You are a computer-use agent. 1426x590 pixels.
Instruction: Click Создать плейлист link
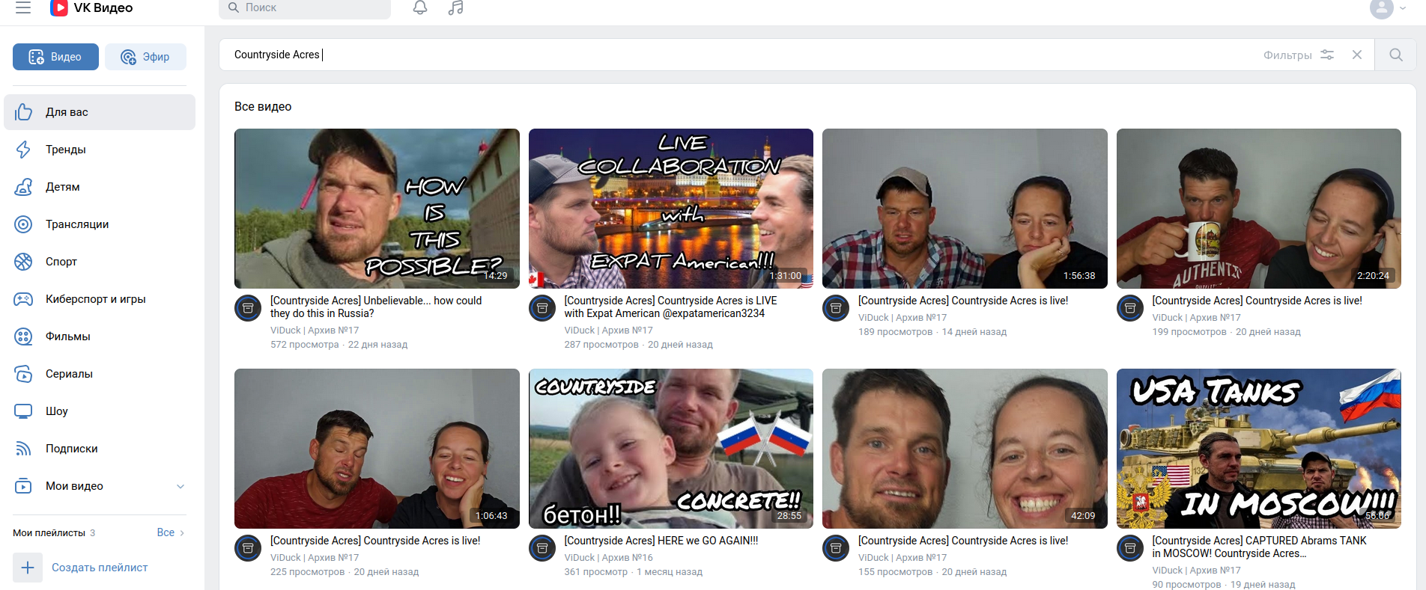(x=100, y=568)
